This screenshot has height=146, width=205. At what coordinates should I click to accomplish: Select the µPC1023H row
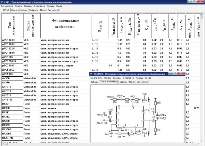tap(101, 40)
